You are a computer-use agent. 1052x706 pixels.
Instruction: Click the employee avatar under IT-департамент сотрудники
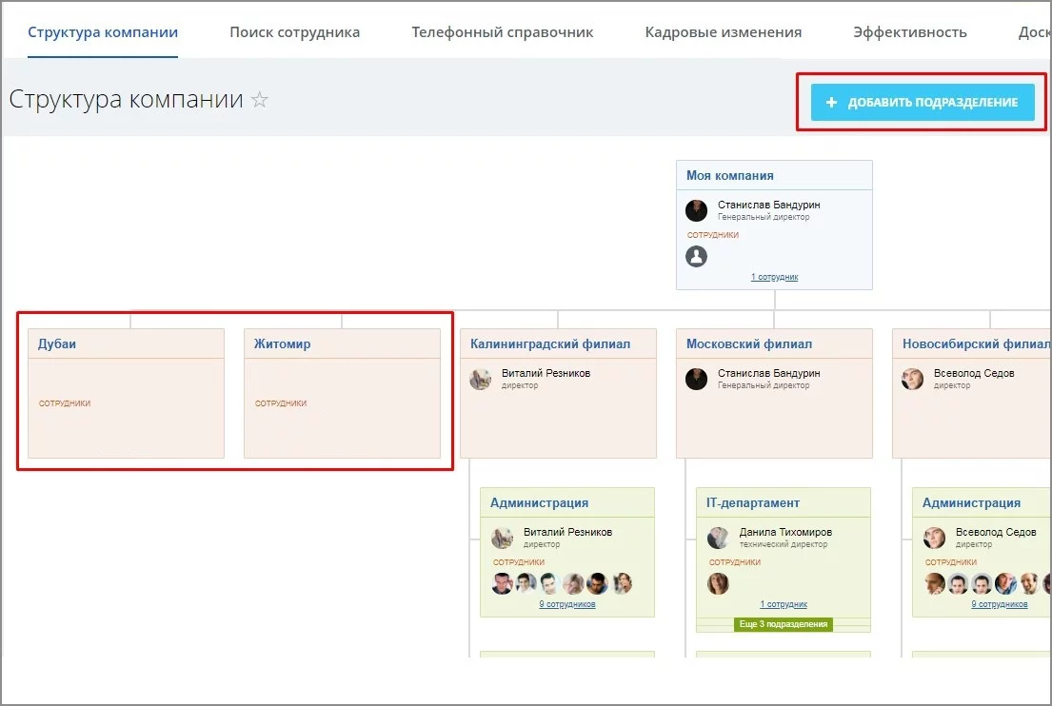tap(718, 583)
